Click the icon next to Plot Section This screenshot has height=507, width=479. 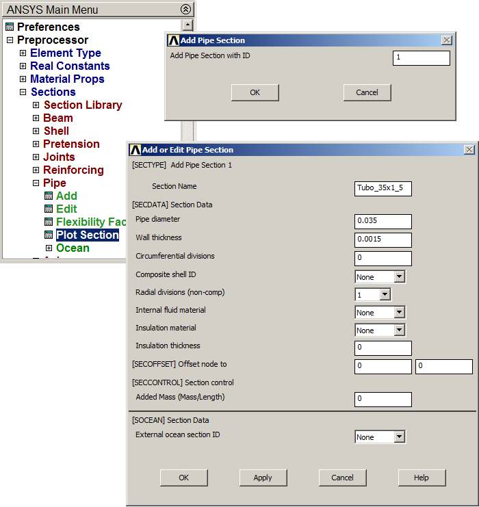click(49, 235)
